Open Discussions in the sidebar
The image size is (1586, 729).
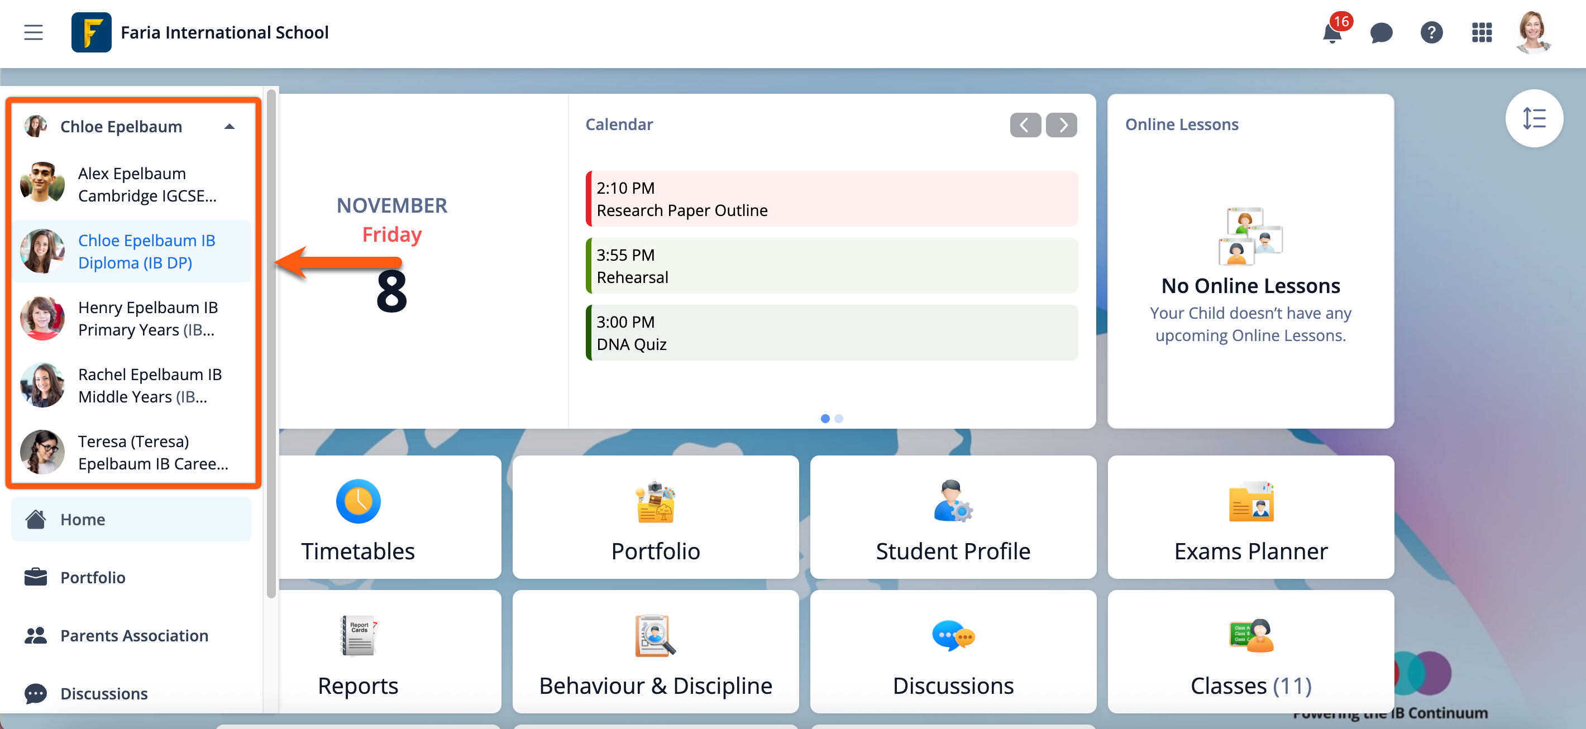[103, 693]
